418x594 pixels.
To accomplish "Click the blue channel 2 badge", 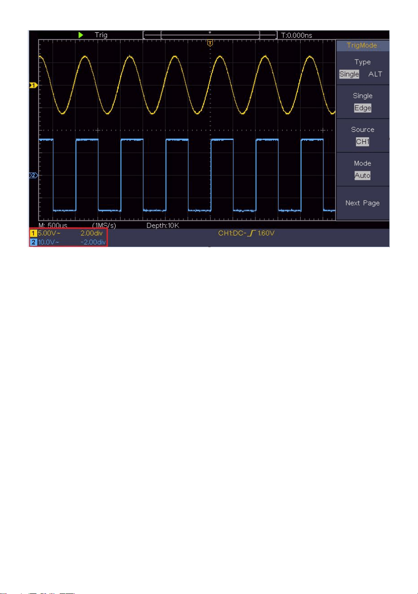I will 33,242.
